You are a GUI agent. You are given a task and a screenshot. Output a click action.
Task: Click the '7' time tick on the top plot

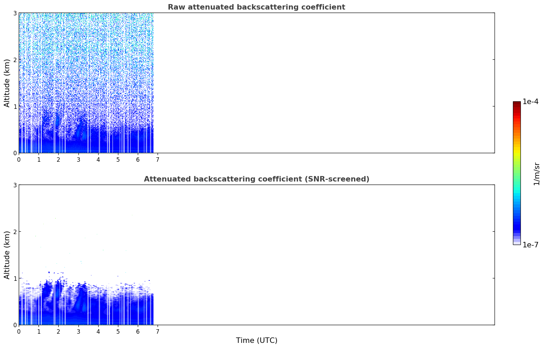pos(157,159)
